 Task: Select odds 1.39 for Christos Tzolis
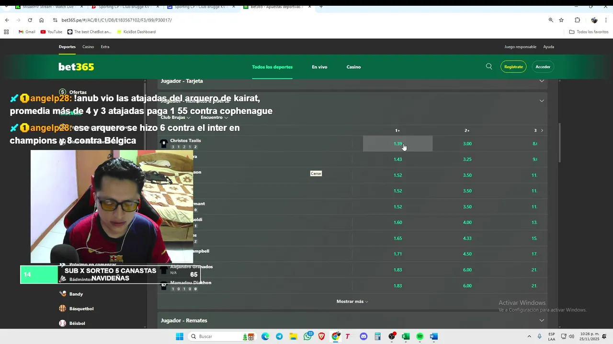(397, 144)
